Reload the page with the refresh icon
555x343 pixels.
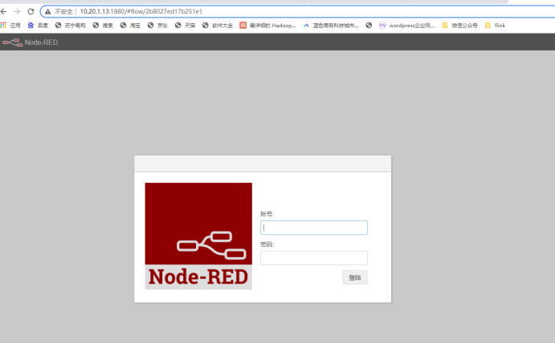pyautogui.click(x=31, y=12)
